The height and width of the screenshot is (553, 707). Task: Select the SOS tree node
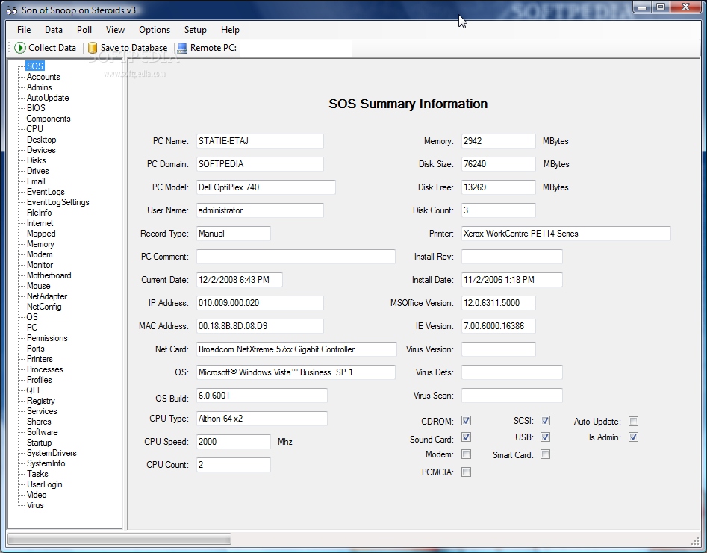[35, 66]
